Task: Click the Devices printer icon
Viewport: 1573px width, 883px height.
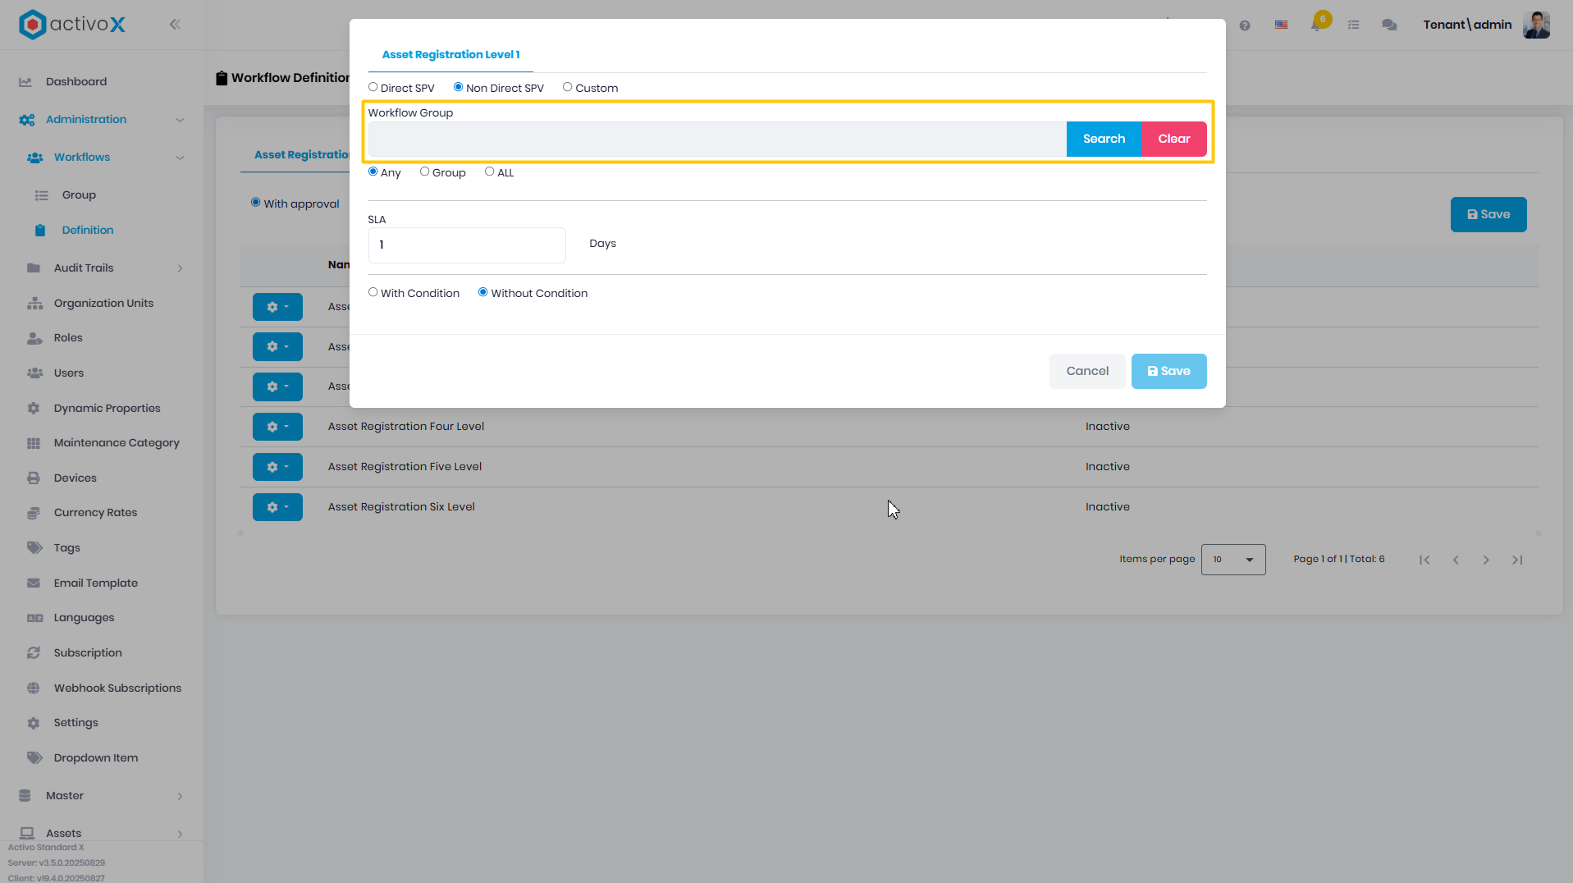Action: coord(34,478)
